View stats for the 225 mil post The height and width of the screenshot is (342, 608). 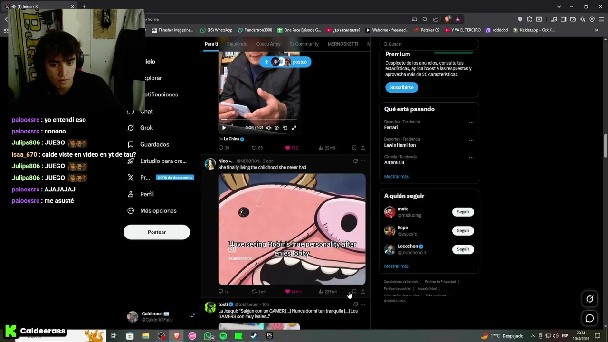pyautogui.click(x=328, y=291)
